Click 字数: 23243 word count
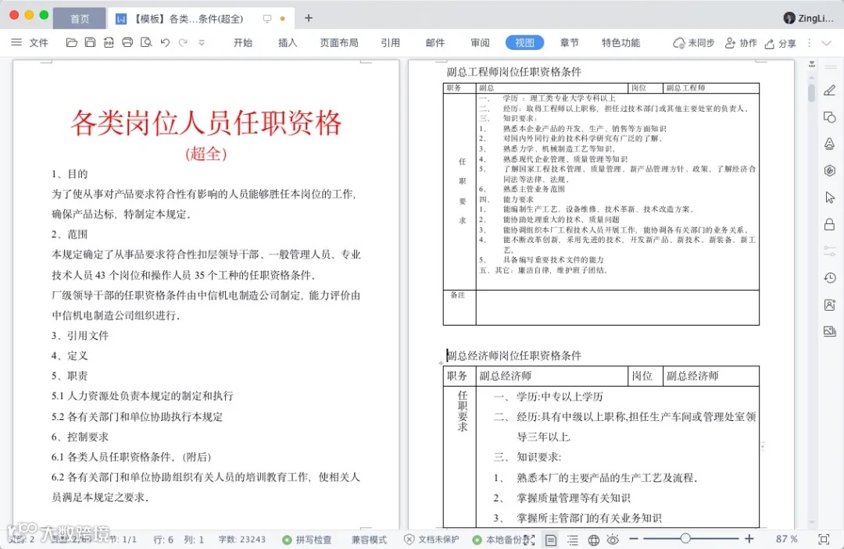The width and height of the screenshot is (844, 549). pyautogui.click(x=241, y=540)
